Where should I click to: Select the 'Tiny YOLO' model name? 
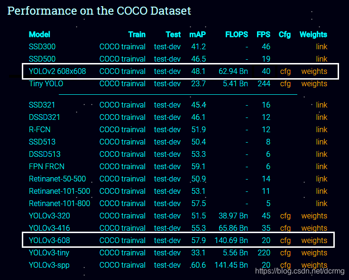click(x=46, y=84)
